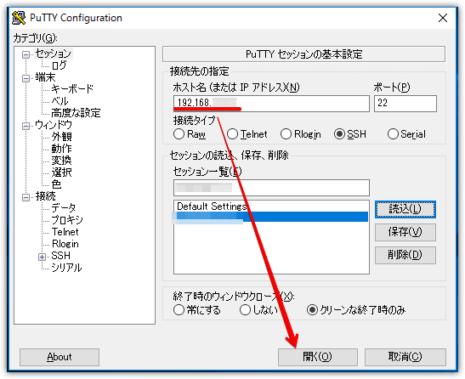Open the データ category
The width and height of the screenshot is (465, 379).
click(x=64, y=208)
